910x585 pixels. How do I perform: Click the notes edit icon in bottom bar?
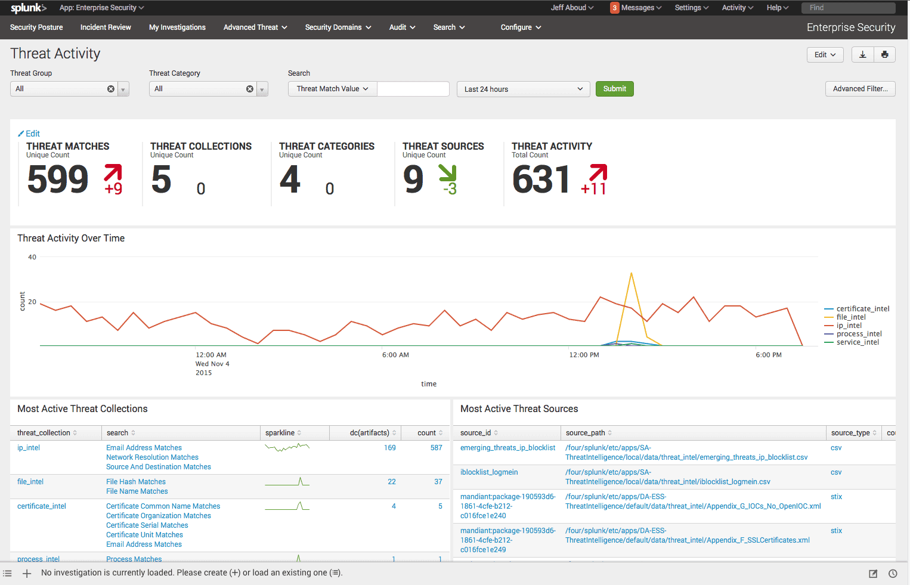(873, 574)
